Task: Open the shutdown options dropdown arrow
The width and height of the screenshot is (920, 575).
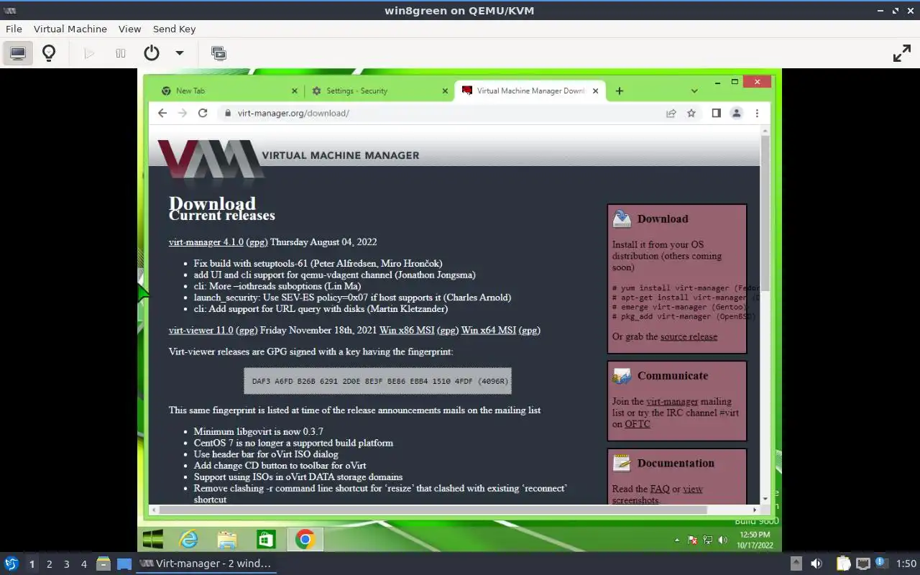Action: pyautogui.click(x=180, y=53)
